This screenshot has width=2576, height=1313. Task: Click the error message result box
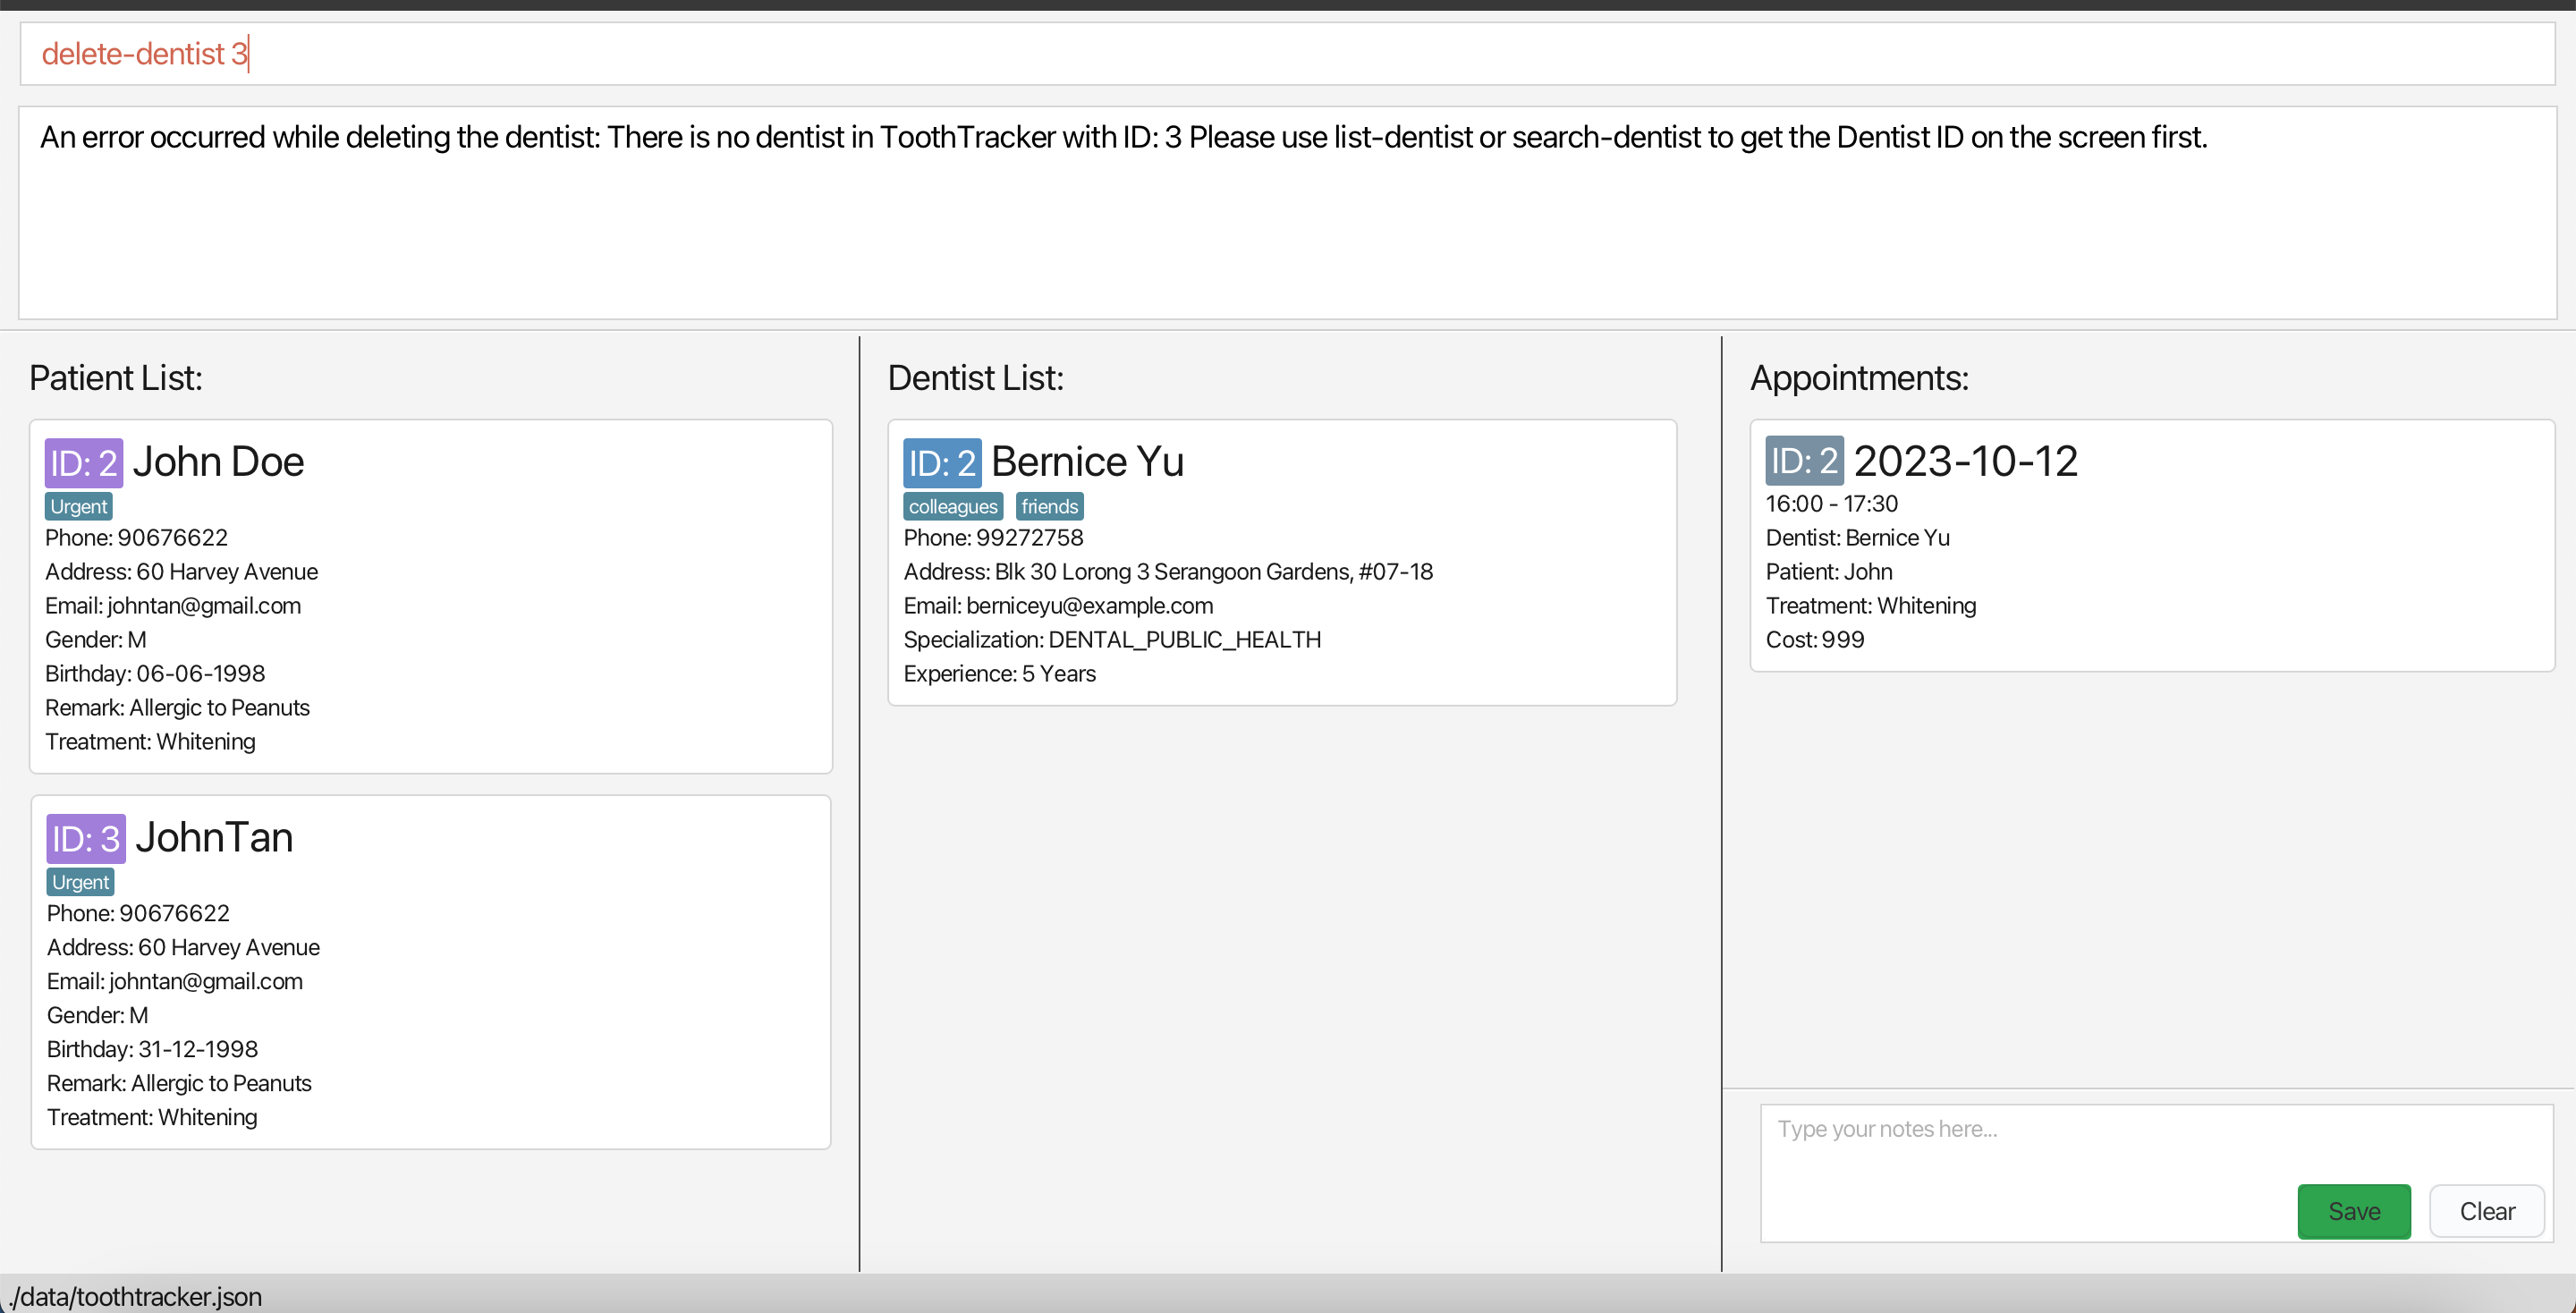(1286, 212)
